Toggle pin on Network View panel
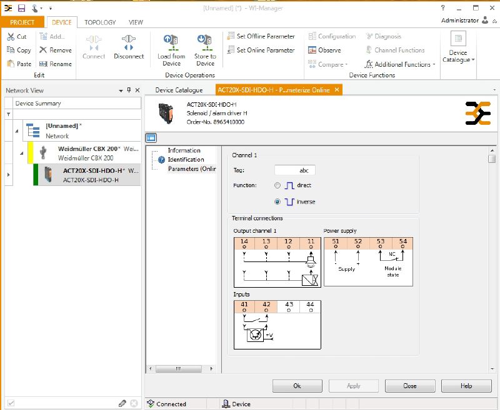 click(129, 90)
